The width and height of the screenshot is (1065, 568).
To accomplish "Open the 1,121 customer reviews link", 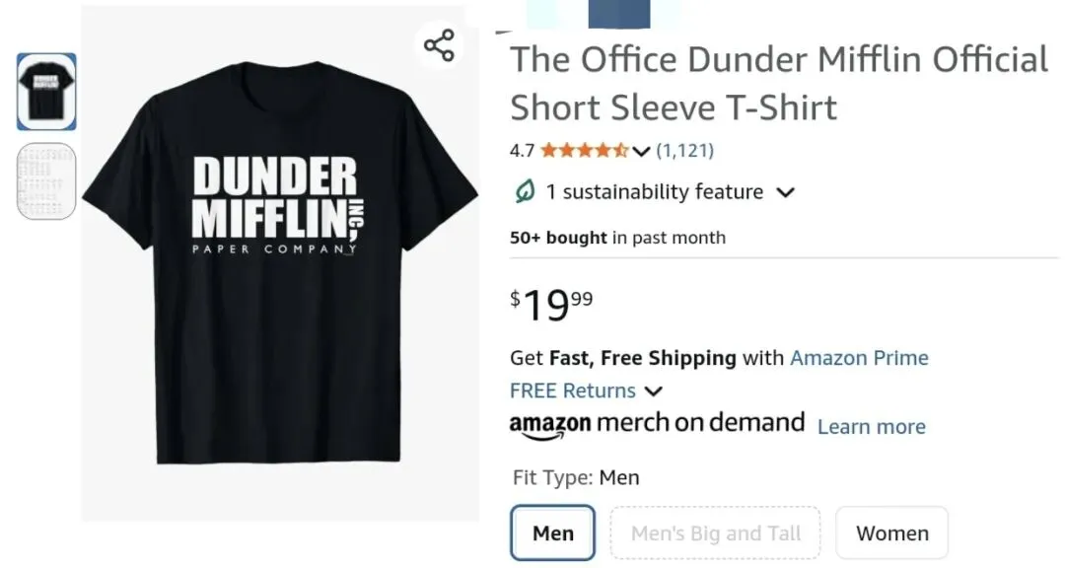I will click(x=684, y=151).
